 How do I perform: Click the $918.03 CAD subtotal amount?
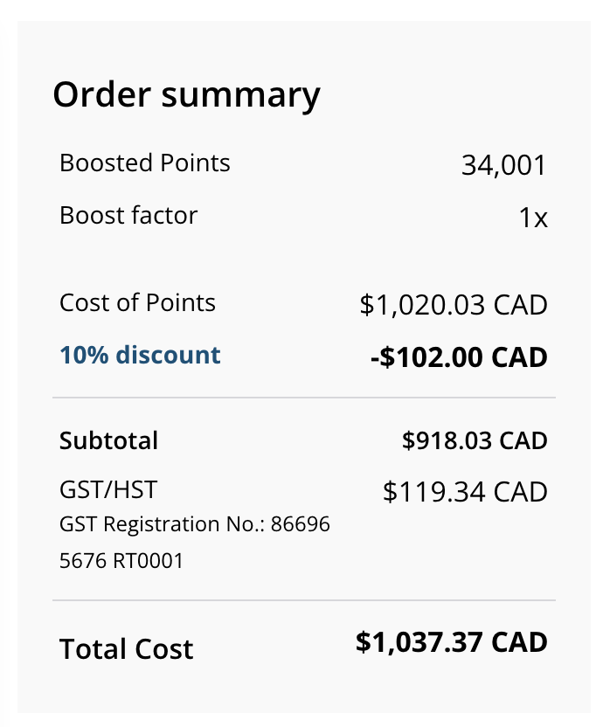tap(474, 440)
